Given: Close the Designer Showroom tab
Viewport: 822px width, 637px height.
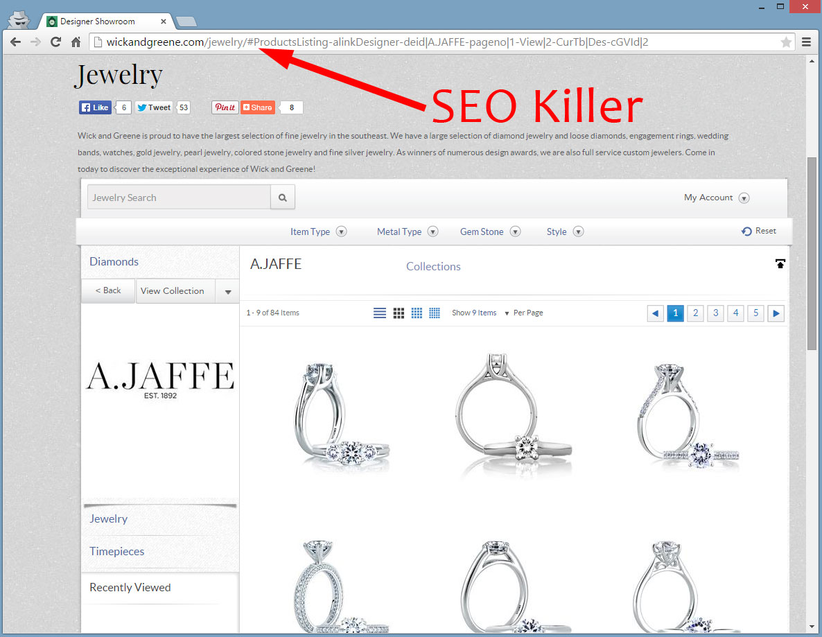Looking at the screenshot, I should (x=164, y=21).
